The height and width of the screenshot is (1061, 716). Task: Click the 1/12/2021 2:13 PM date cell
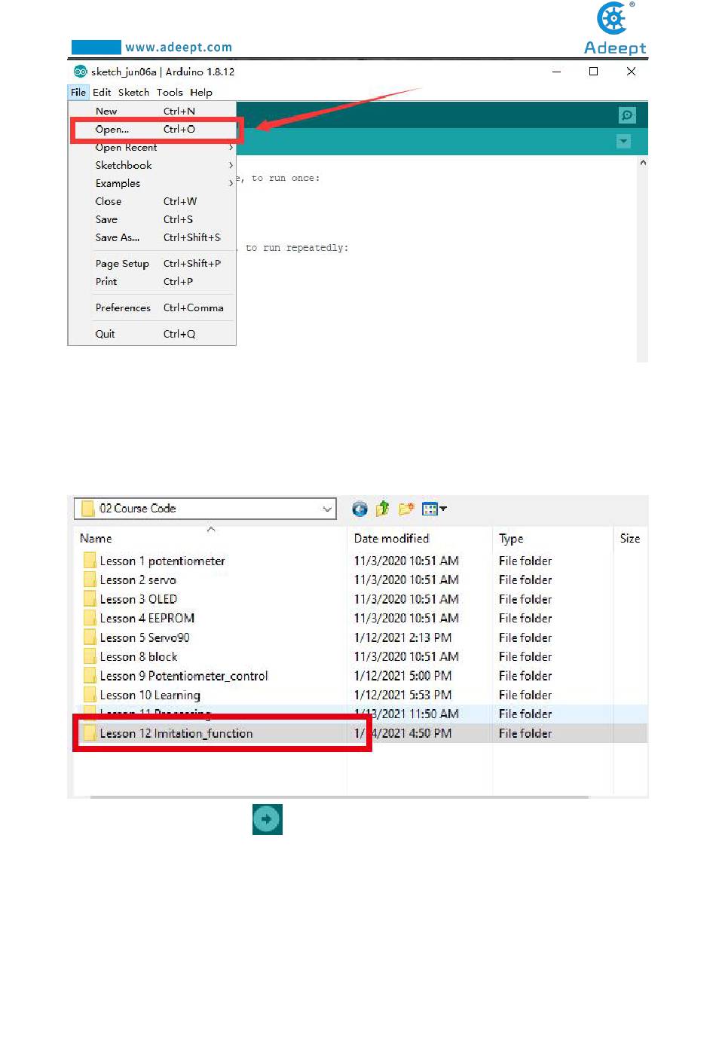pos(402,638)
